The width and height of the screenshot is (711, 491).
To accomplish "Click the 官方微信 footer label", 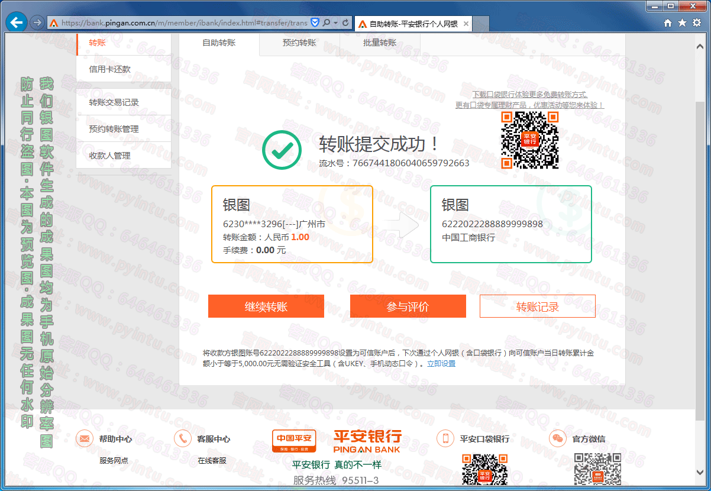I will click(x=589, y=439).
